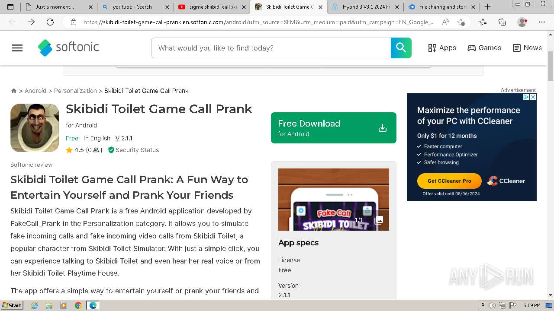Click the Softonic logo
Viewport: 554px width, 311px height.
click(68, 48)
